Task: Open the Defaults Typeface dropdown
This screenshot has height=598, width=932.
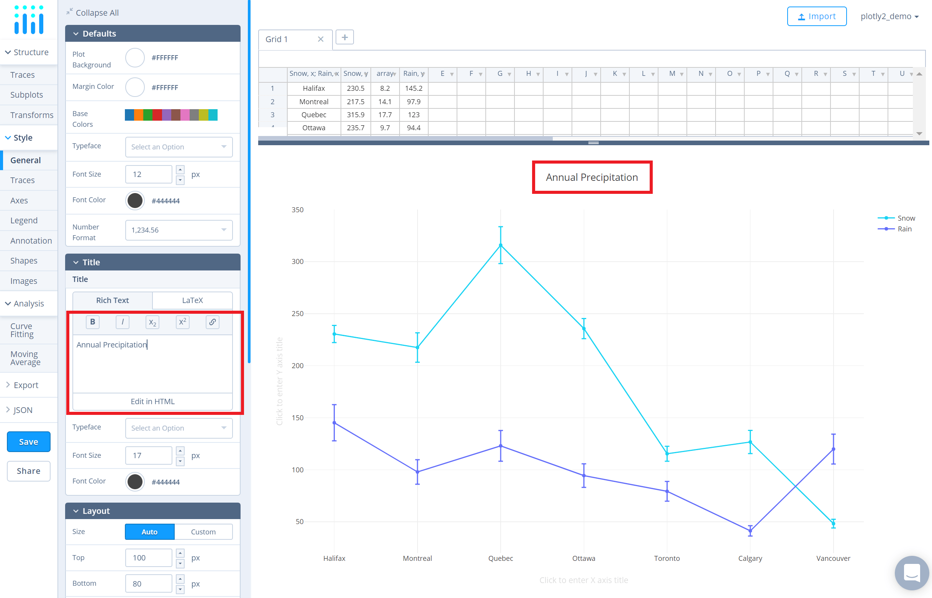Action: [x=179, y=147]
